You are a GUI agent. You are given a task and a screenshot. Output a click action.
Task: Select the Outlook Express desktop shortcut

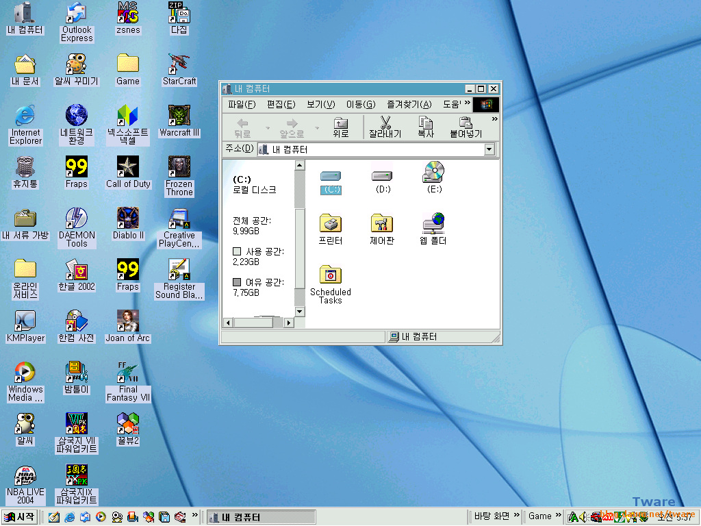tap(77, 23)
